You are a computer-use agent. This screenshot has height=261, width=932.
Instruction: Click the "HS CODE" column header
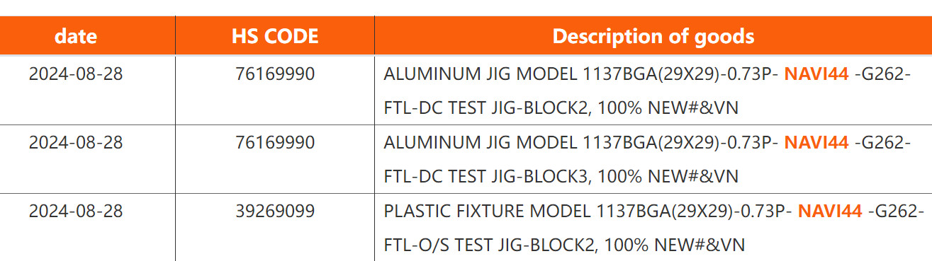coord(275,37)
